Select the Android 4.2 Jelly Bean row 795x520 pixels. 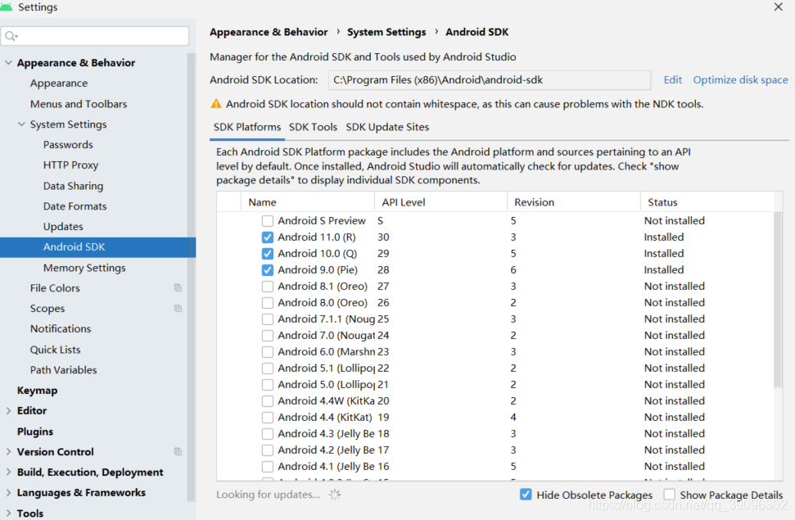click(x=495, y=450)
